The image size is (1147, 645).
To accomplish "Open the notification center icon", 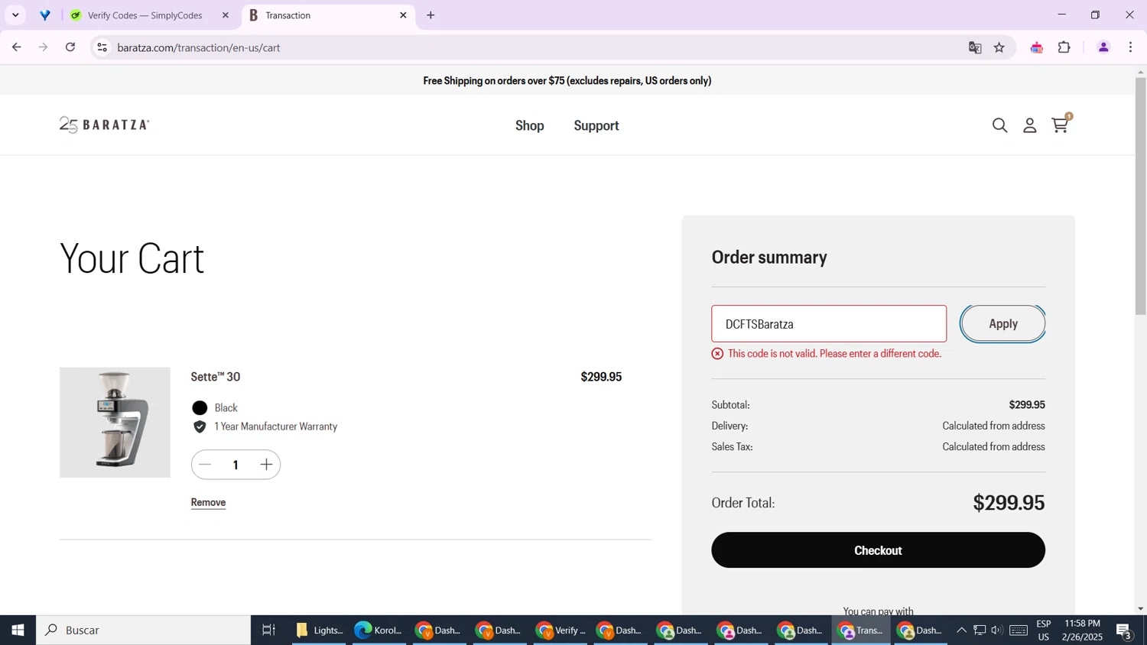I will [x=1125, y=630].
